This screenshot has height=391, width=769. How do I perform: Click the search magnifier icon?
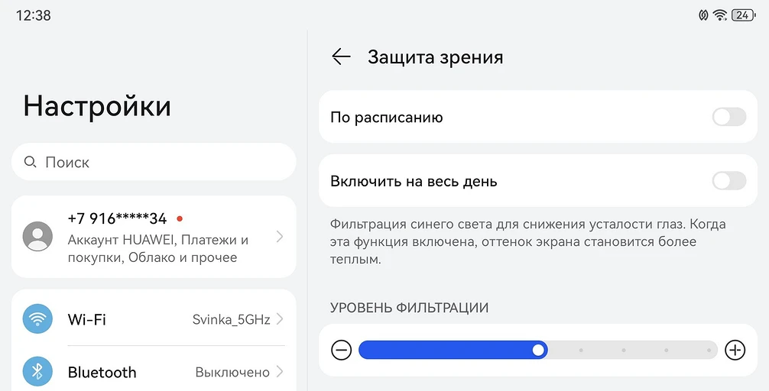point(31,162)
